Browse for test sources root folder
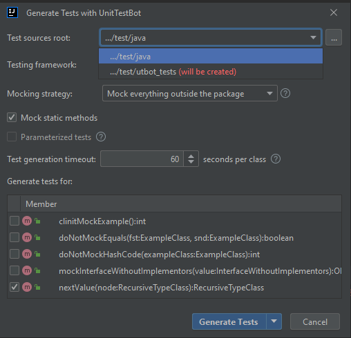Image resolution: width=351 pixels, height=338 pixels. point(334,37)
